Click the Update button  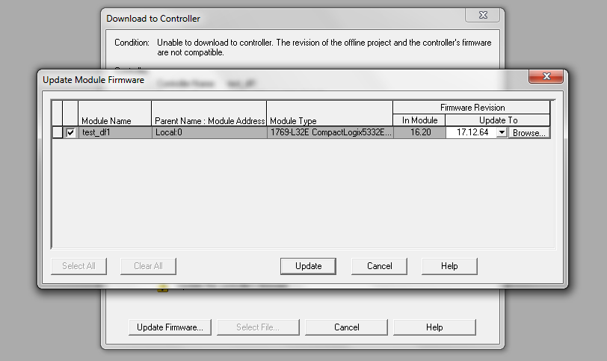308,266
